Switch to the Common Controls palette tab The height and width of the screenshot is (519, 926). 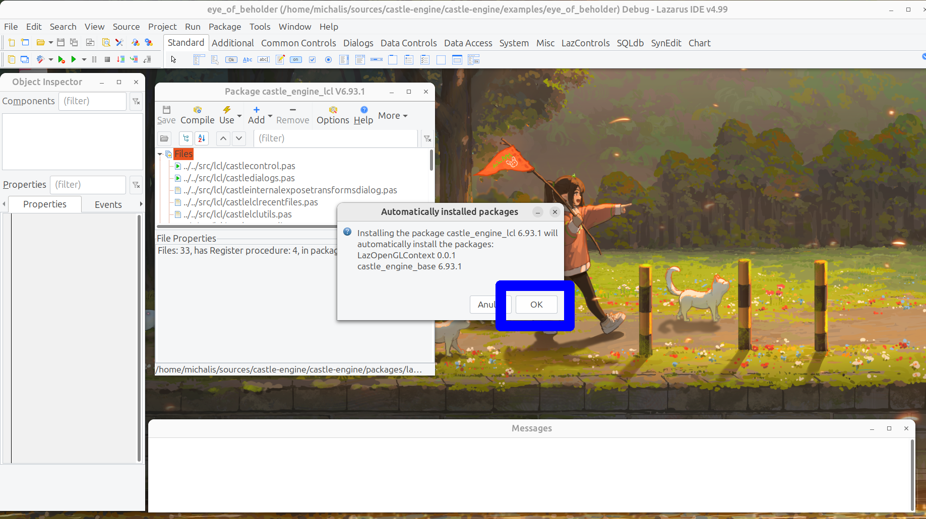click(298, 43)
